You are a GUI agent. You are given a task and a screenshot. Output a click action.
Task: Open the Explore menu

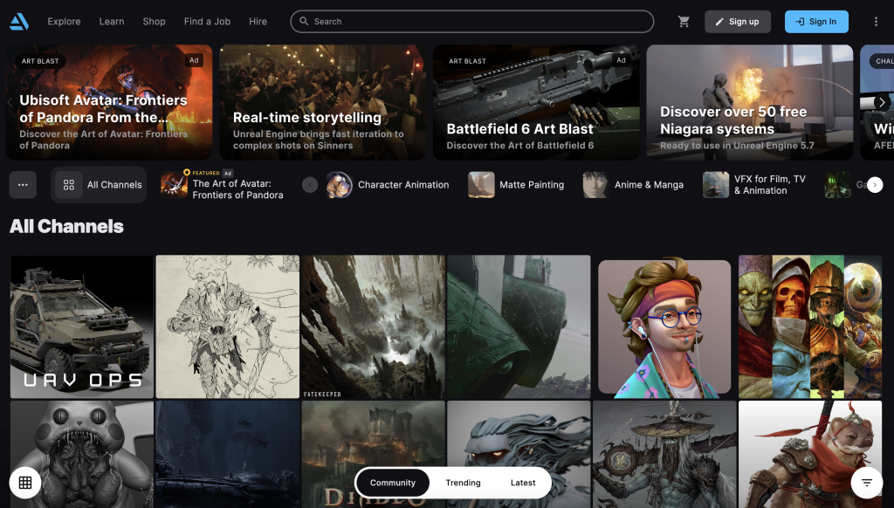(64, 21)
